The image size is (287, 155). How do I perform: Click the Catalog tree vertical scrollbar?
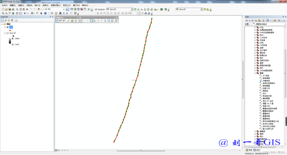point(285,73)
